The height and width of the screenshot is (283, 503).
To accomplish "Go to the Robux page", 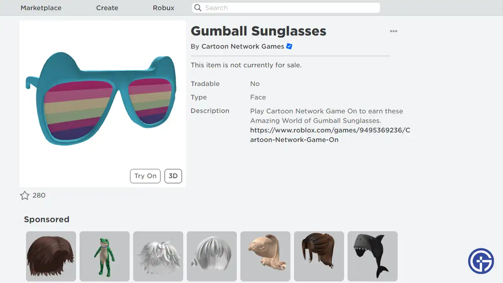I will coord(163,8).
